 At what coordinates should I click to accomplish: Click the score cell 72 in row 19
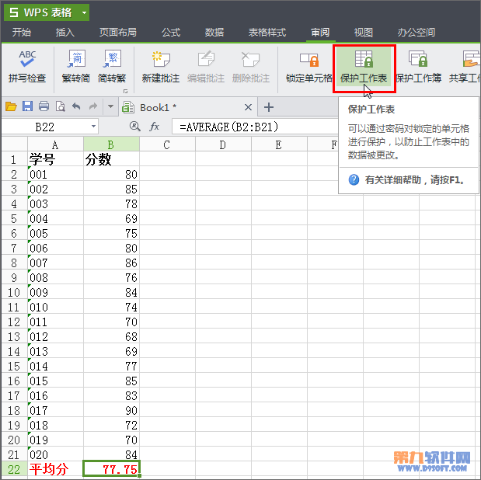pyautogui.click(x=111, y=425)
